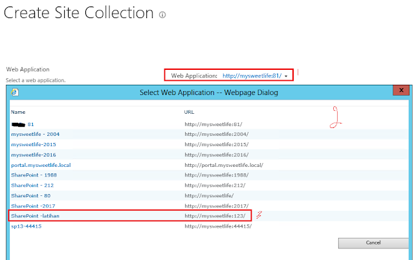
Task: Click URL text http://mysweetlife:81/ in the list
Action: point(213,124)
